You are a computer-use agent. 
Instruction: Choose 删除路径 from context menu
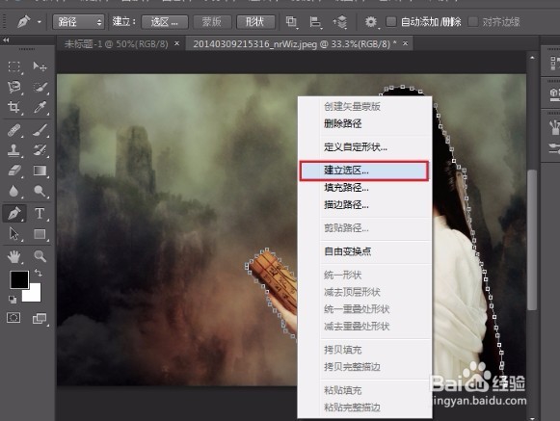[x=364, y=124]
